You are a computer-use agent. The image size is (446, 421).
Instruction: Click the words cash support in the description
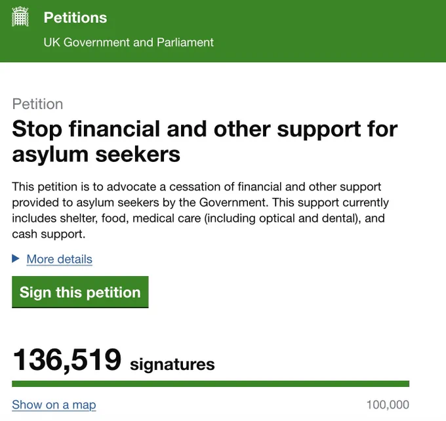tap(48, 234)
